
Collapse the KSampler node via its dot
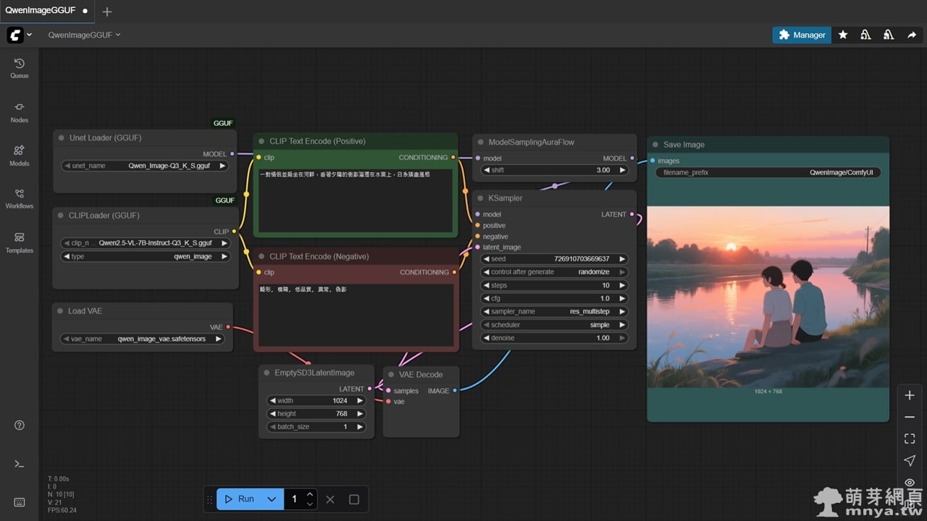[x=481, y=198]
